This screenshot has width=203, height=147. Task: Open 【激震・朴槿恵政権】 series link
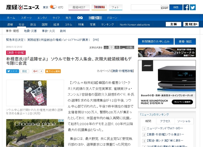[x=122, y=71]
